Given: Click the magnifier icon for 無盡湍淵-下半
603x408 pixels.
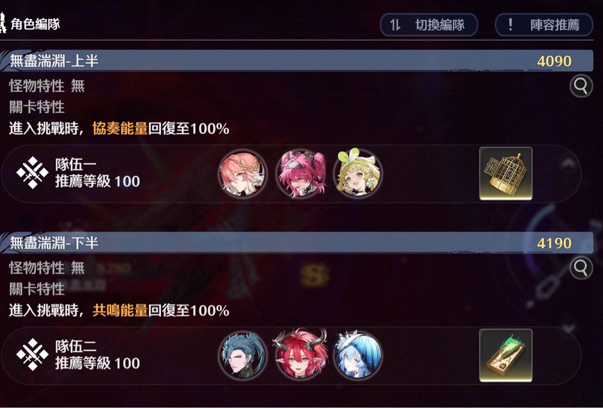Looking at the screenshot, I should pyautogui.click(x=581, y=268).
